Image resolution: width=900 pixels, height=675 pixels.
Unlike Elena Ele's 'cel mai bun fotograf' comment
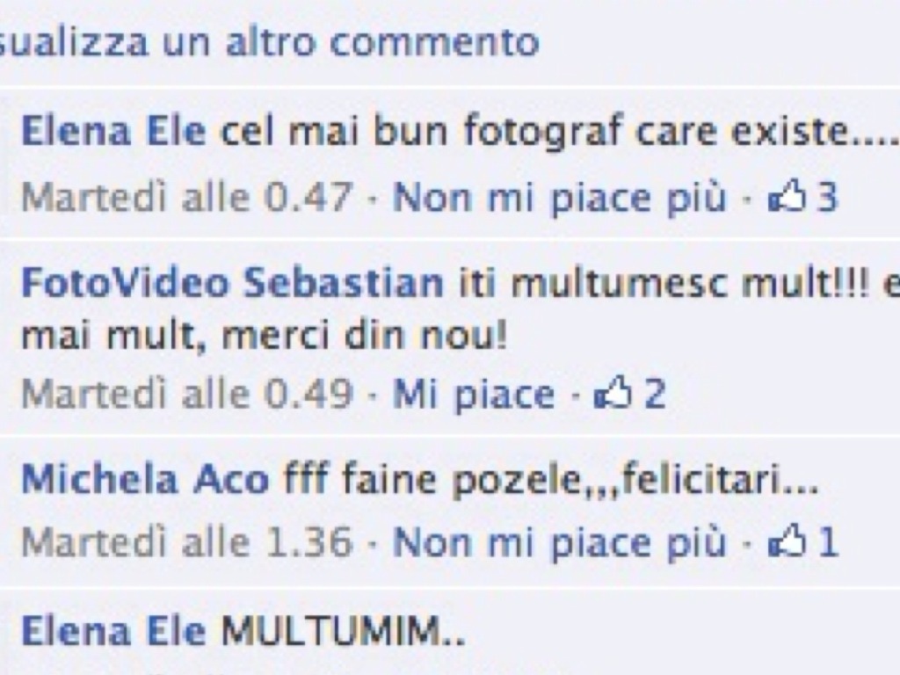click(x=560, y=199)
